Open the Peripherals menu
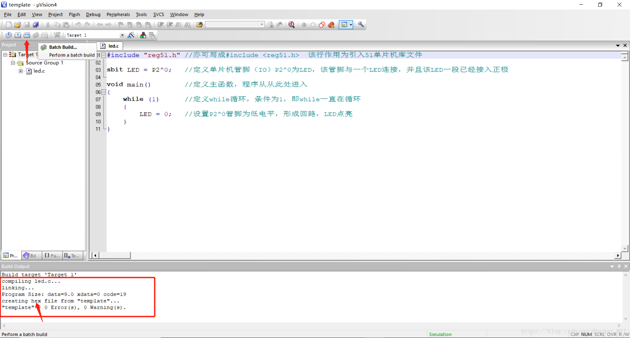Screen dimensions: 630x338 coord(118,14)
